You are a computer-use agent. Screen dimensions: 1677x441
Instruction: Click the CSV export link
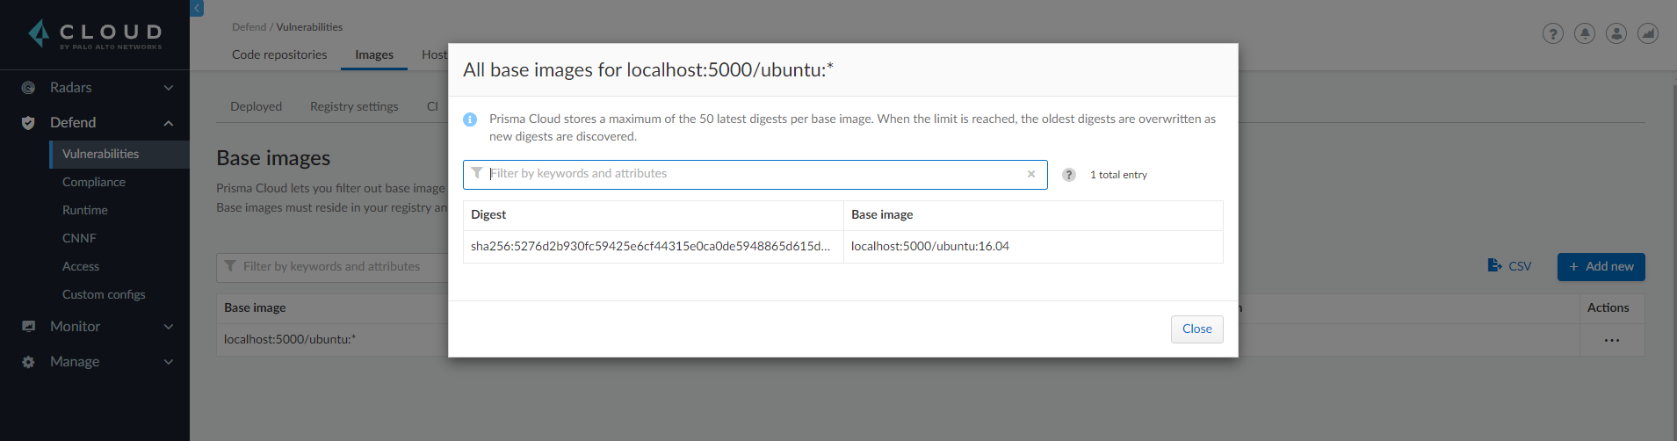coord(1520,266)
